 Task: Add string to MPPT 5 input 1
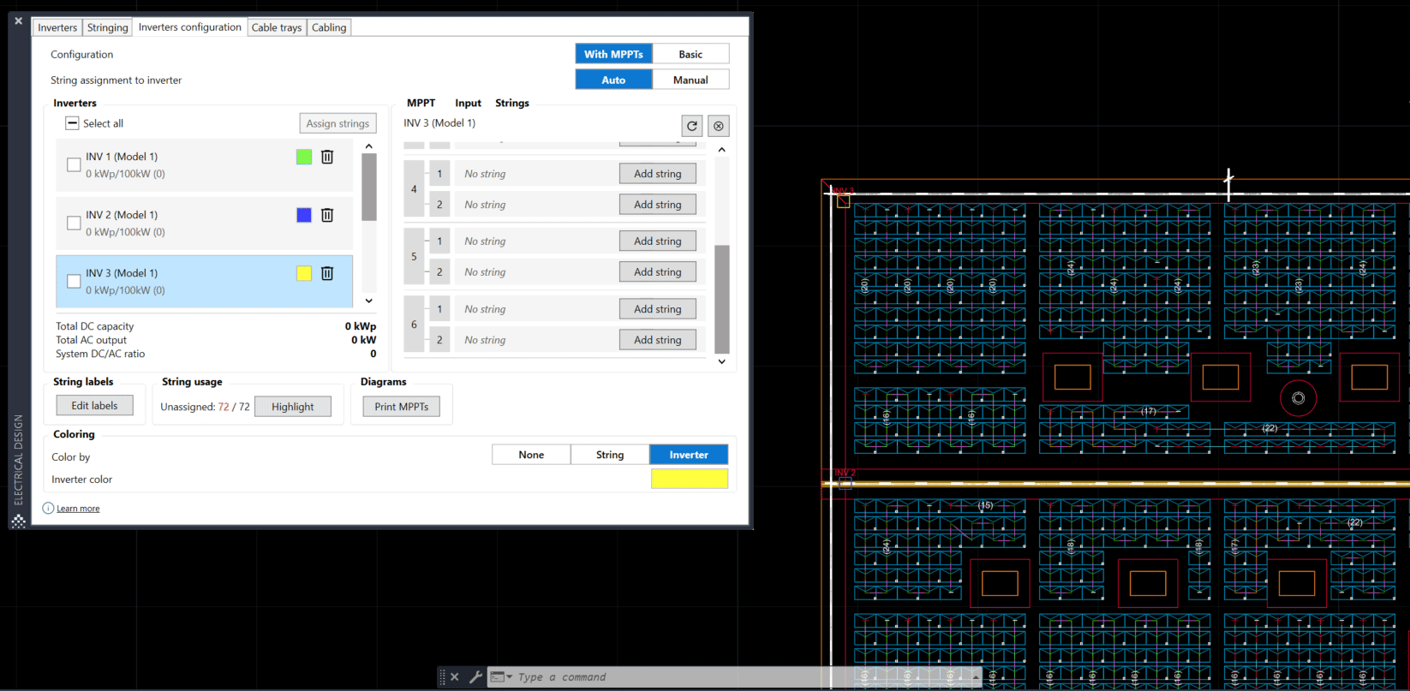[658, 241]
